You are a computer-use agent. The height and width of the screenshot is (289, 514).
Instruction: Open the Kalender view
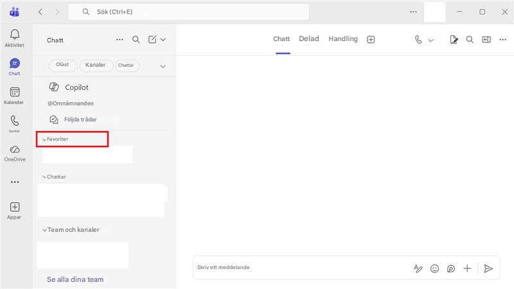(x=14, y=95)
